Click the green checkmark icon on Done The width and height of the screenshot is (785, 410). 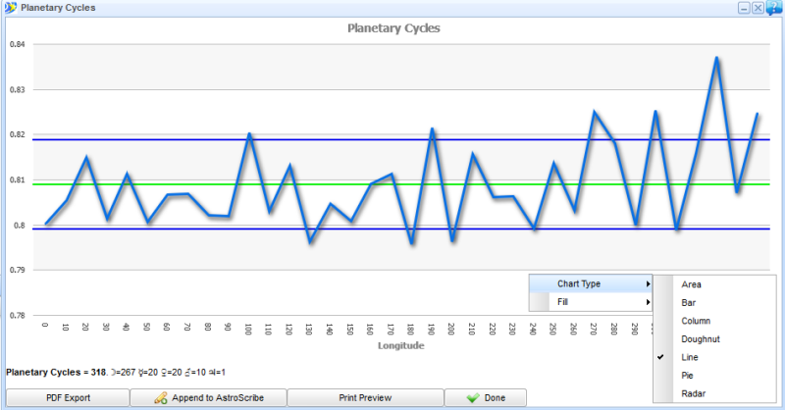pos(473,398)
